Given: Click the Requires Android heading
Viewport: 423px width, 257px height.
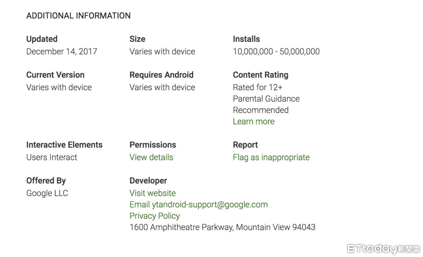Looking at the screenshot, I should 161,75.
